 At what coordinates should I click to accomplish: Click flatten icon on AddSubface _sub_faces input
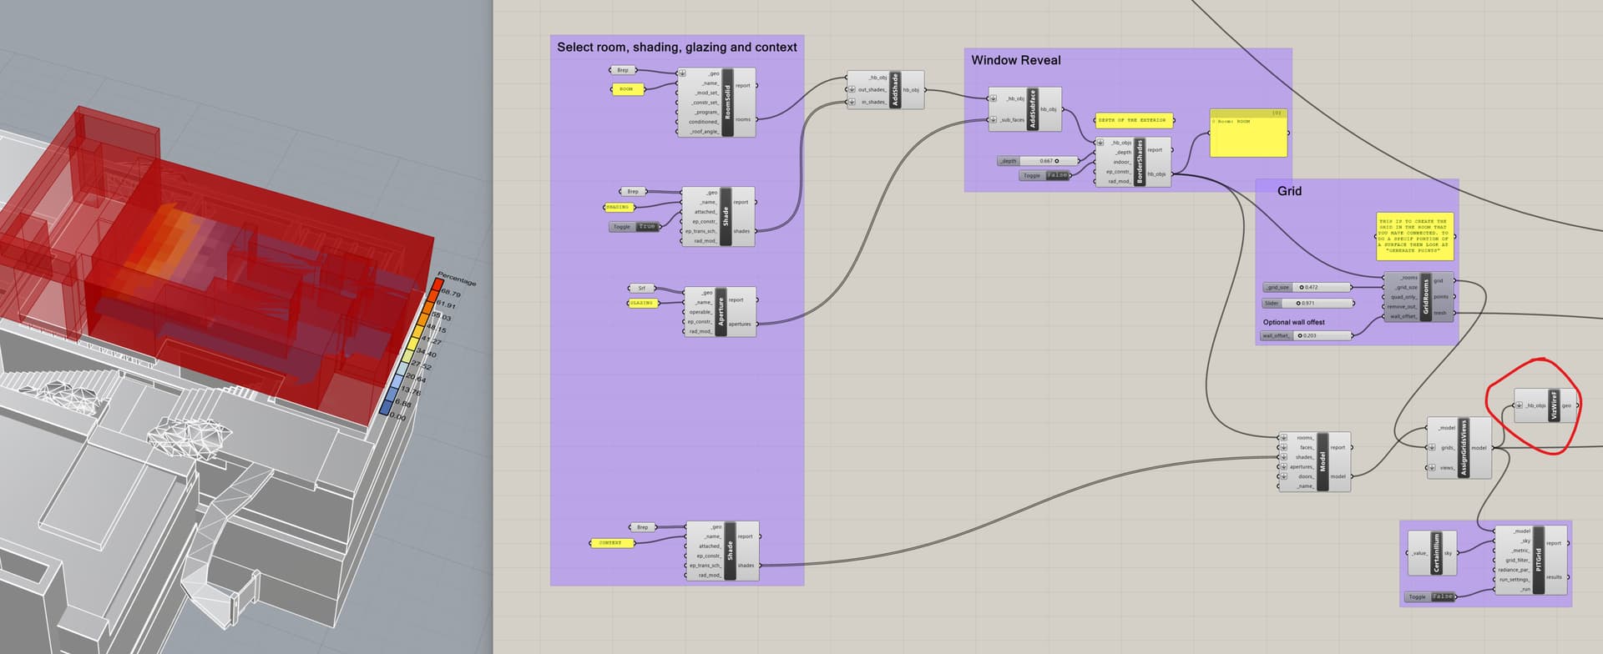click(994, 120)
